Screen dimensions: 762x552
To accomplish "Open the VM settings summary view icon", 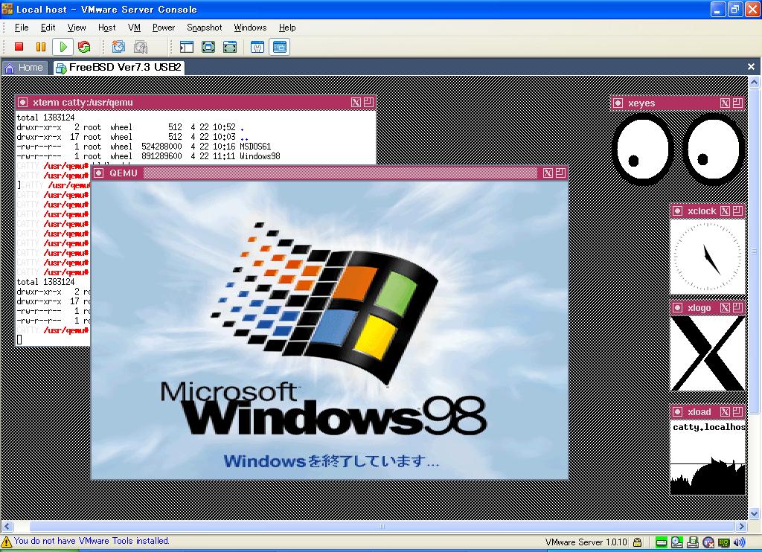I will [x=257, y=47].
